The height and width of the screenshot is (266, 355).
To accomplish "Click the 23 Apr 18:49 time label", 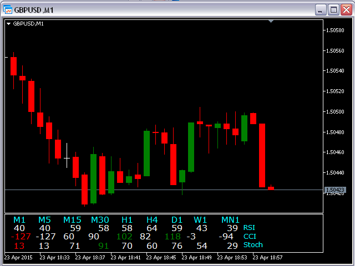I will (197, 258).
